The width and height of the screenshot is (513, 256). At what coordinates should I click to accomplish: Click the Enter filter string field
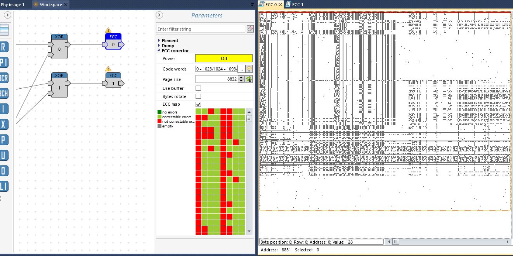pos(201,29)
